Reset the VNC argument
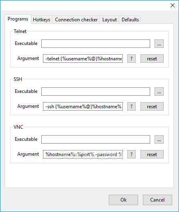The height and width of the screenshot is (212, 179). pos(152,154)
